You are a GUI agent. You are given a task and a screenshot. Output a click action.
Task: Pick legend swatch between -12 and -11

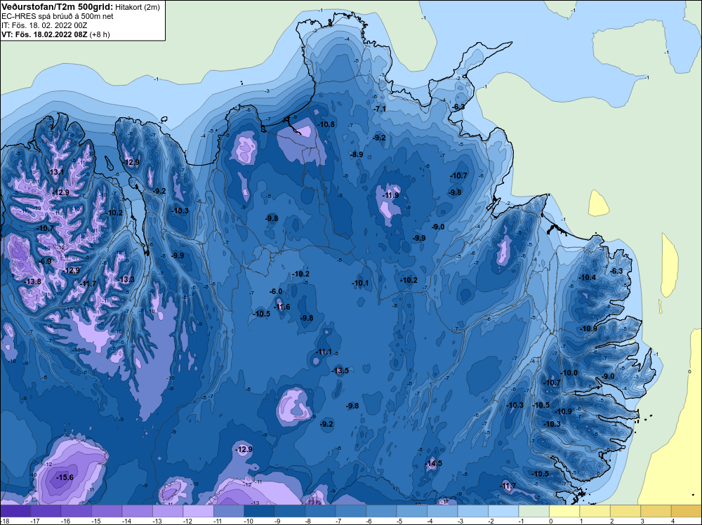click(x=199, y=511)
